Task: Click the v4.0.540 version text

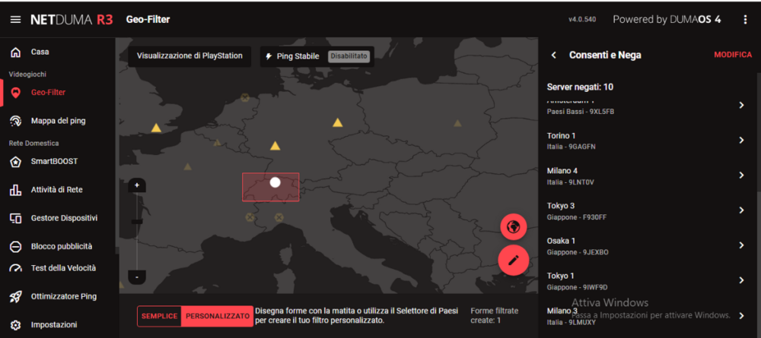Action: pos(582,20)
